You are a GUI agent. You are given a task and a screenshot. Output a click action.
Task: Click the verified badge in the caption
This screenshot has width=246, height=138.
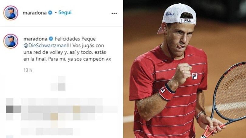click(51, 39)
